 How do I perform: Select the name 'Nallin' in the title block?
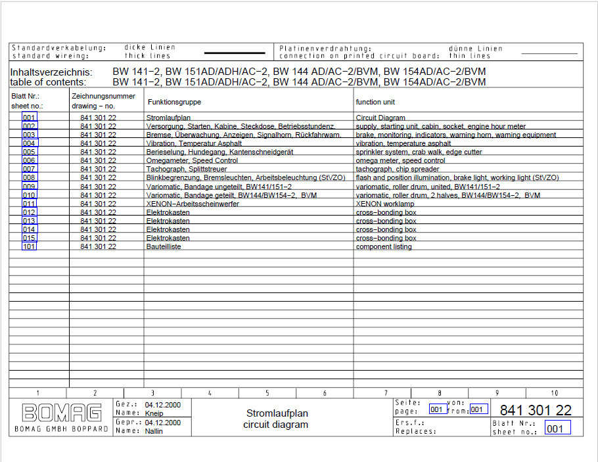pos(154,431)
